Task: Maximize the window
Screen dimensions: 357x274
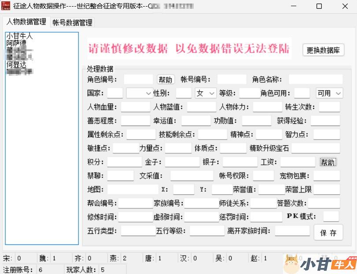Action: pos(319,6)
